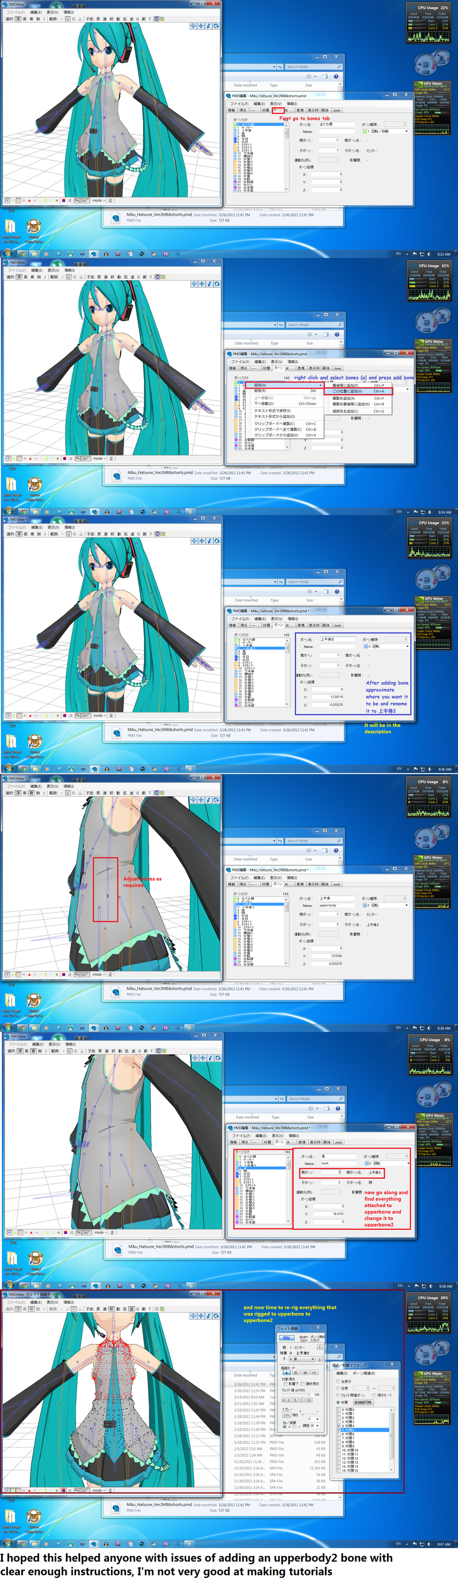Image resolution: width=458 pixels, height=1586 pixels.
Task: Open bone type dropdown in first screenshot's editor
Action: coord(385,131)
